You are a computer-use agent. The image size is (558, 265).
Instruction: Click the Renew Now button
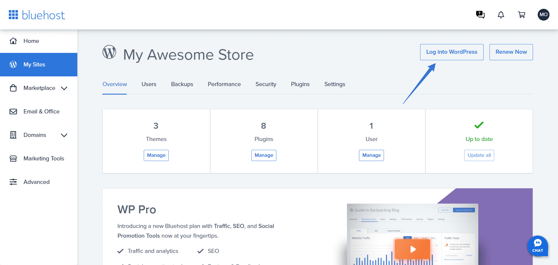[x=511, y=52]
